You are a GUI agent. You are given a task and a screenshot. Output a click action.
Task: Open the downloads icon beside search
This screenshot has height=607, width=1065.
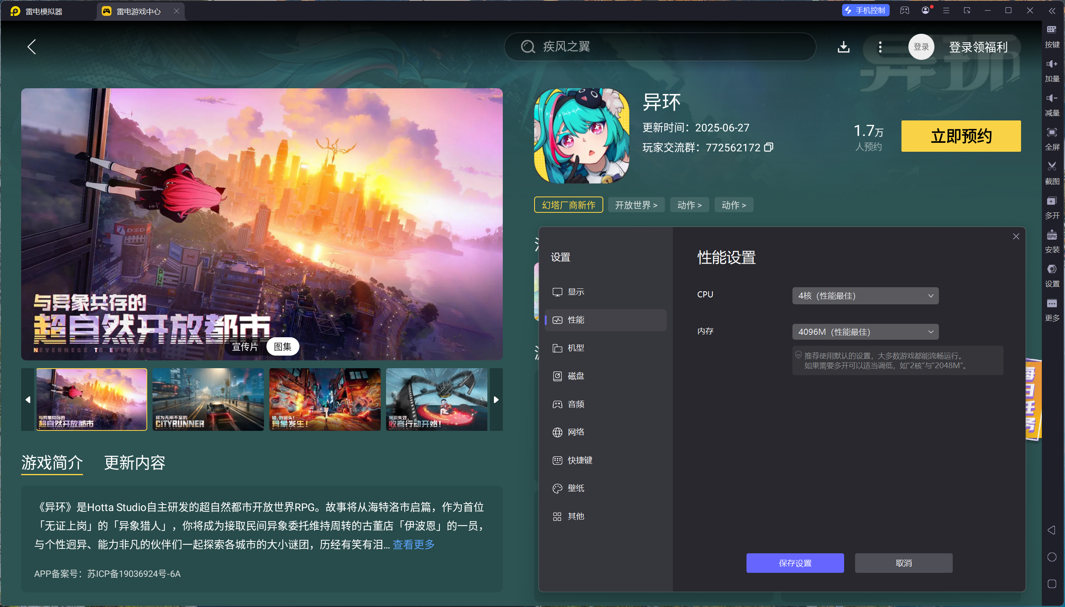[x=843, y=47]
